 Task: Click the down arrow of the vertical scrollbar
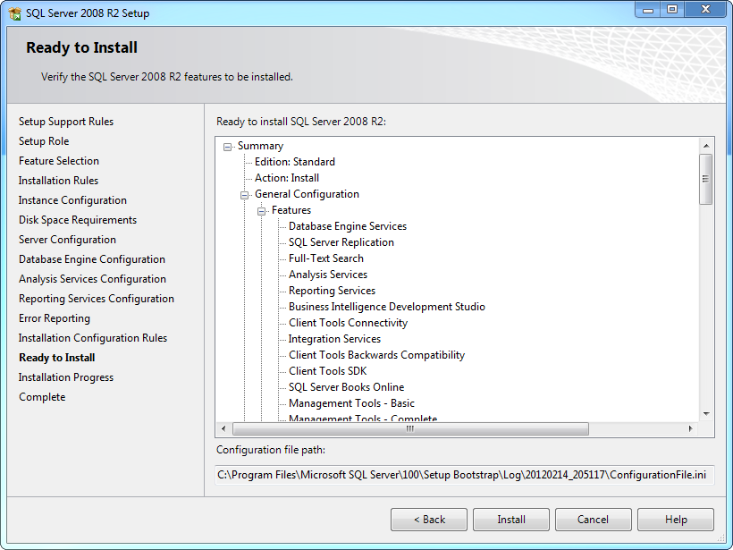click(706, 414)
